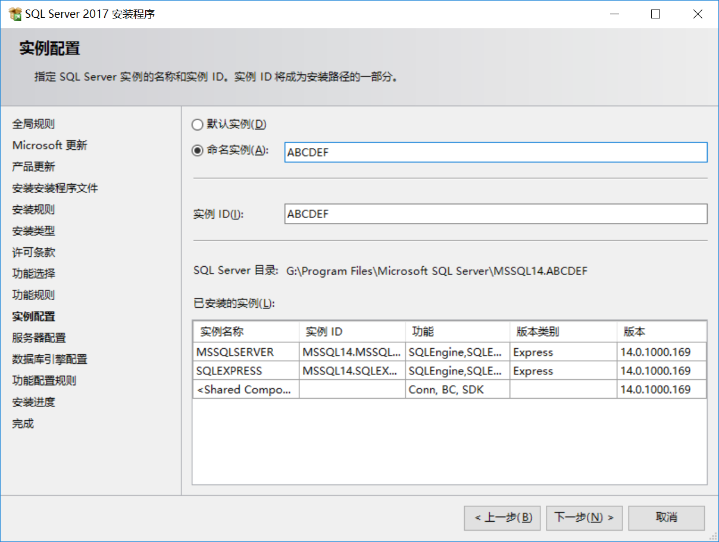This screenshot has height=542, width=719.
Task: Click the 实例 ID column header
Action: [x=352, y=332]
